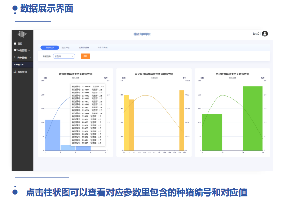
Task: Open the 种猪品种 breed dropdown
Action: (64, 56)
